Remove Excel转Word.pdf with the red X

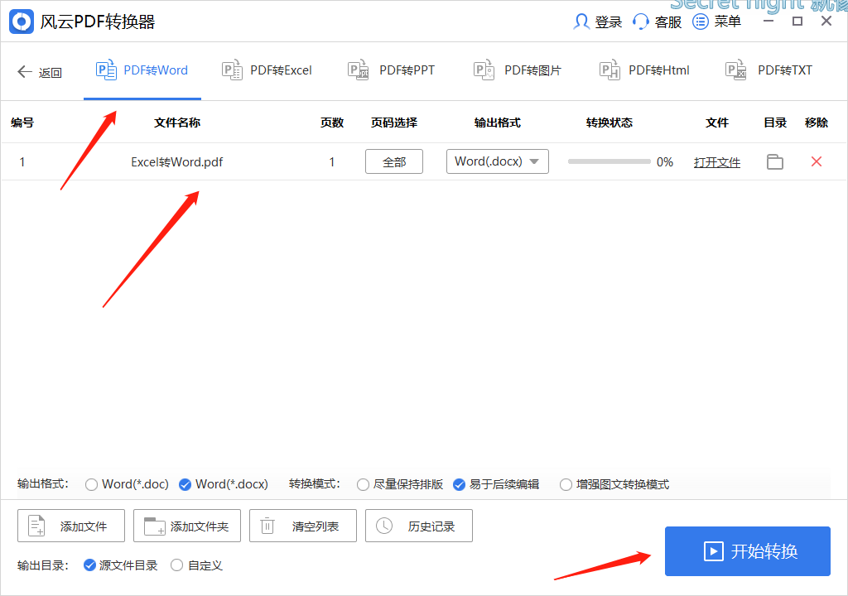coord(817,161)
